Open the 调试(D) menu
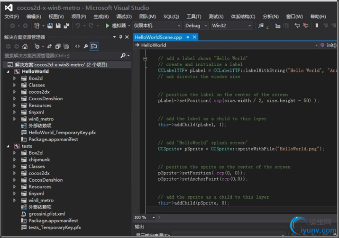The width and height of the screenshot is (339, 238). point(124,17)
